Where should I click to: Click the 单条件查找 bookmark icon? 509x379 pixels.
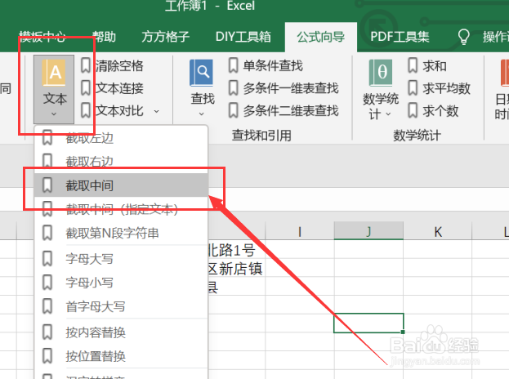pos(233,65)
